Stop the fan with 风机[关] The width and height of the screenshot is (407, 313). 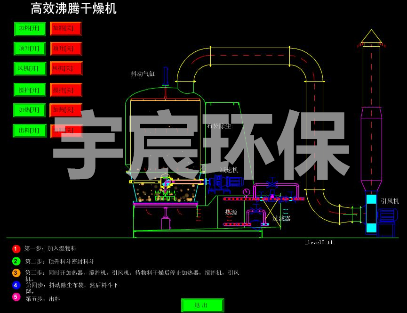66,69
